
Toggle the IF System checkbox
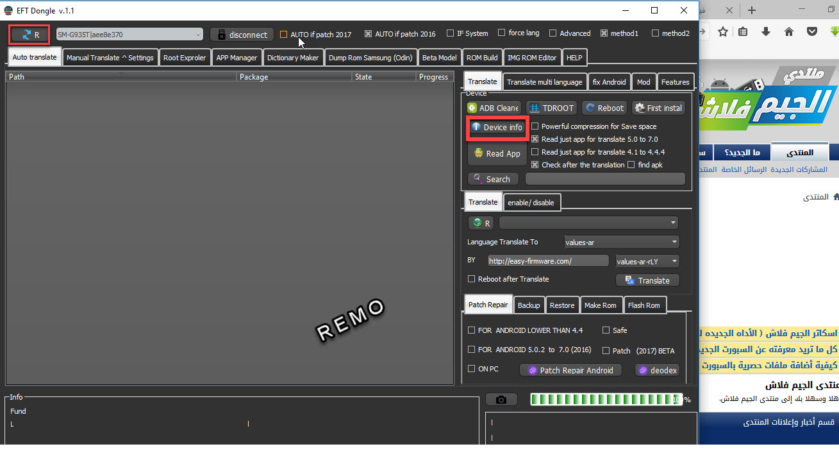451,33
